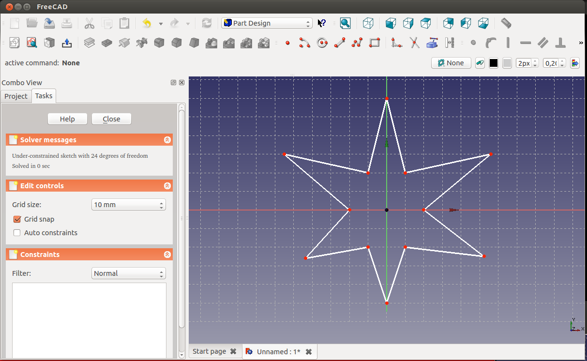Click the black line color swatch

494,63
